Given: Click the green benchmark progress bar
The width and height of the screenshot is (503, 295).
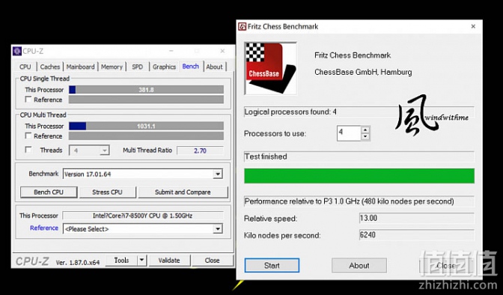Looking at the screenshot, I should [x=359, y=176].
